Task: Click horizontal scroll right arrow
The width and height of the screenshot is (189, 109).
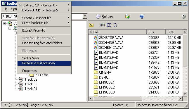Action: (180, 99)
